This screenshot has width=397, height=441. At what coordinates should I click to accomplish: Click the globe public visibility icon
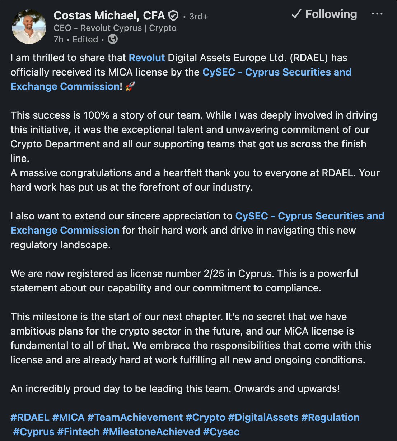click(x=113, y=39)
